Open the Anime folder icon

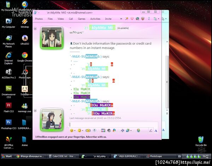point(25,141)
